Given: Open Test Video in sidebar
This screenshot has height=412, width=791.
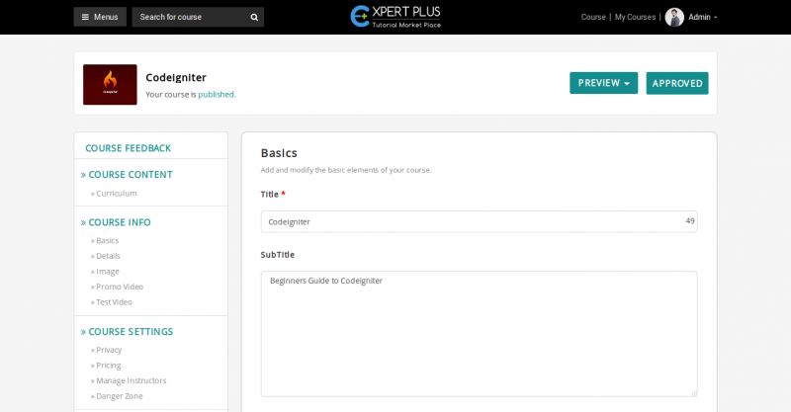Looking at the screenshot, I should [114, 302].
